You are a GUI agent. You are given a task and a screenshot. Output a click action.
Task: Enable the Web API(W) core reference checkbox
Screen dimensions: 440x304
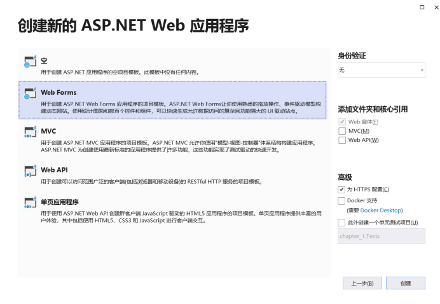(x=342, y=140)
